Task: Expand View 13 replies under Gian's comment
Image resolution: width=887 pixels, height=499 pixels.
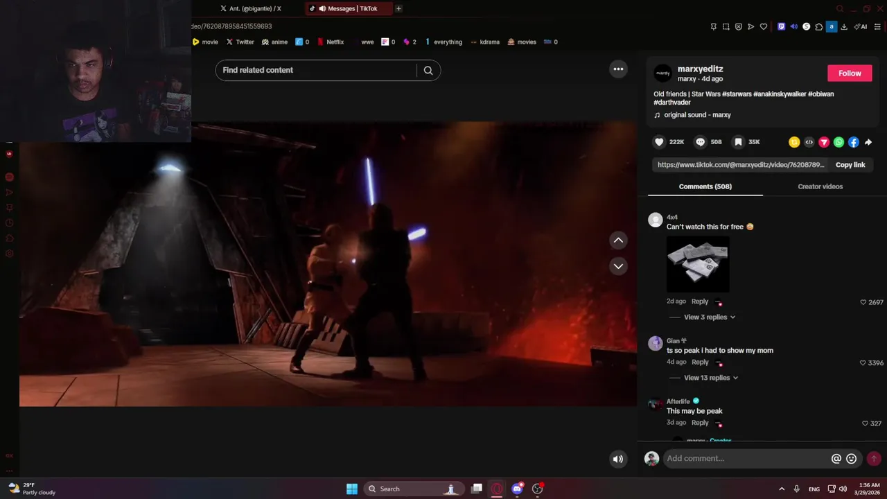Action: point(711,378)
